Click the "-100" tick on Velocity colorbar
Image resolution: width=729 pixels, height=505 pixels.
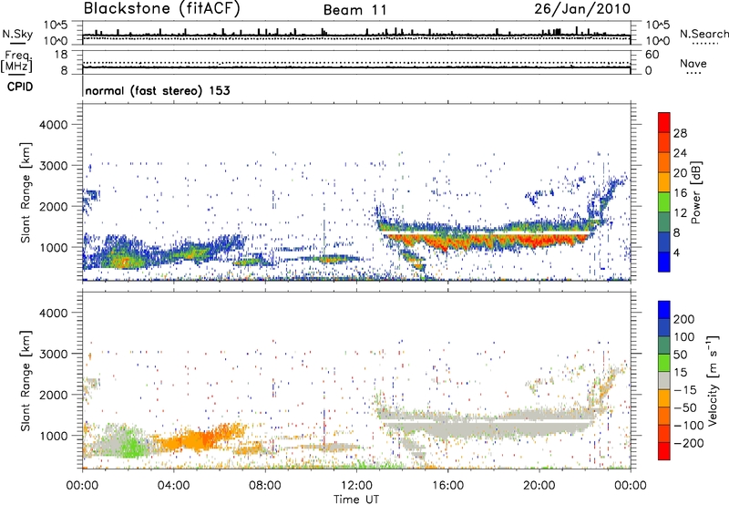point(689,426)
